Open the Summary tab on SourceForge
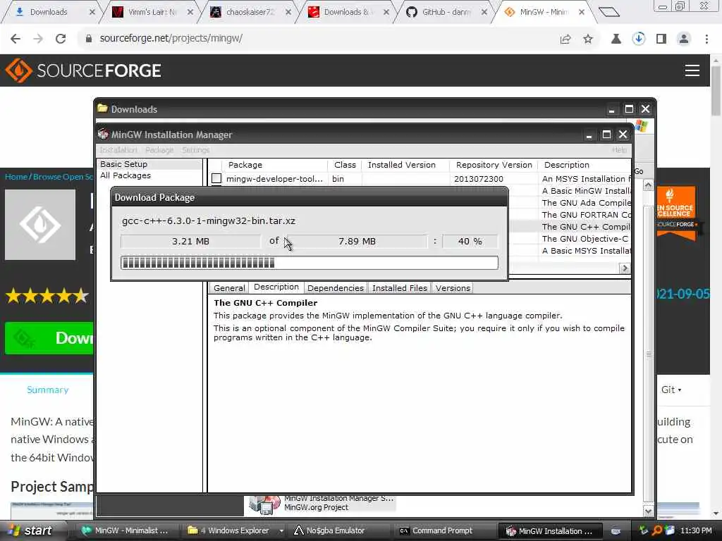 click(47, 390)
